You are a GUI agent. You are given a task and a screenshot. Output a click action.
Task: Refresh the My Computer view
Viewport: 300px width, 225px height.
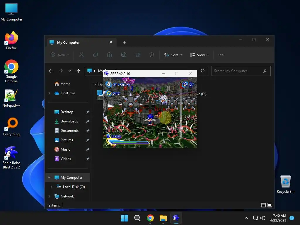point(203,71)
